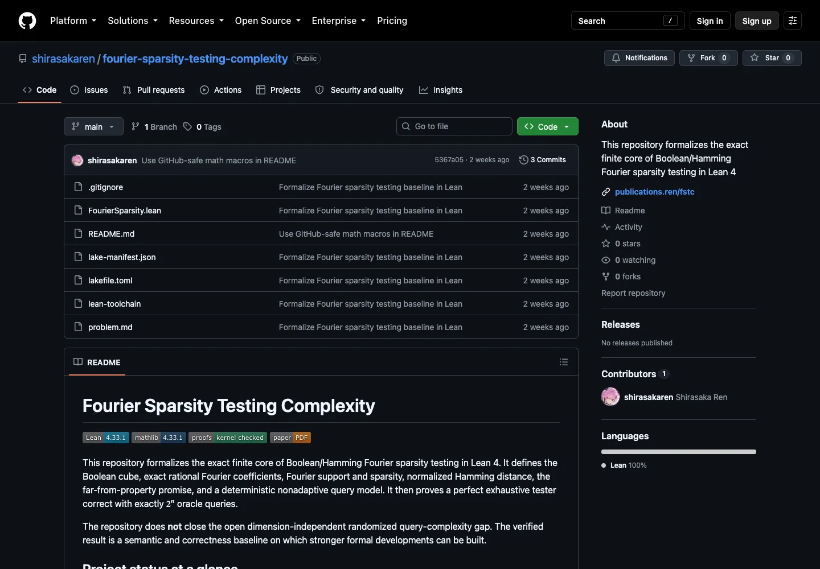Click shirasakaren avatar in commit row
Viewport: 820px width, 569px height.
click(x=77, y=160)
